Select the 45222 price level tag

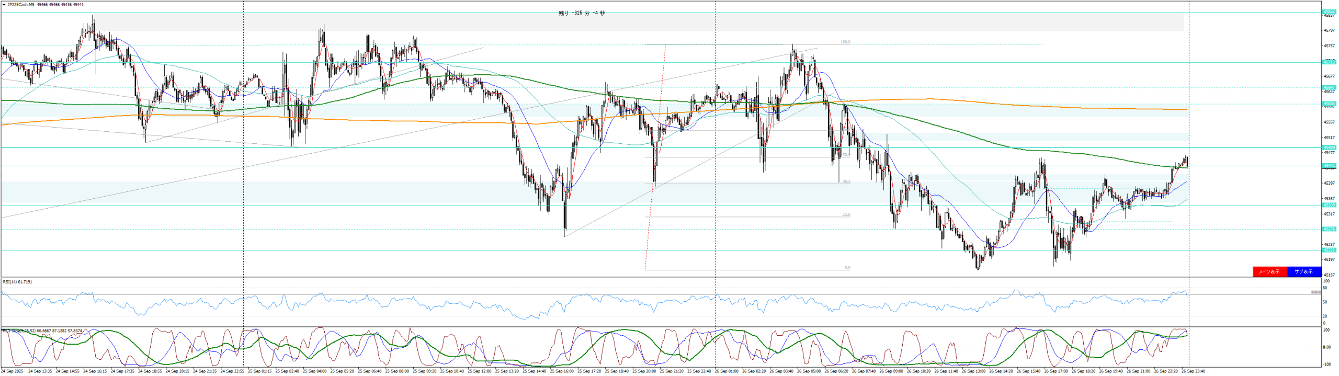click(x=1329, y=250)
